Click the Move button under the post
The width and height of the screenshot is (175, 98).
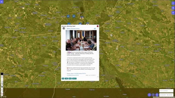pos(70,79)
